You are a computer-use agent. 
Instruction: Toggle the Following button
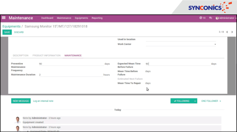(x=182, y=101)
